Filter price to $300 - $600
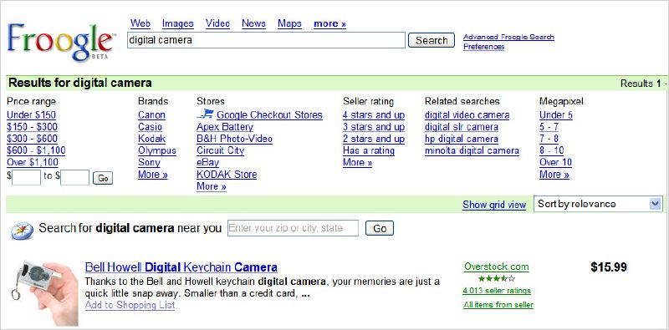Screen dimensions: 669x330 tap(32, 139)
